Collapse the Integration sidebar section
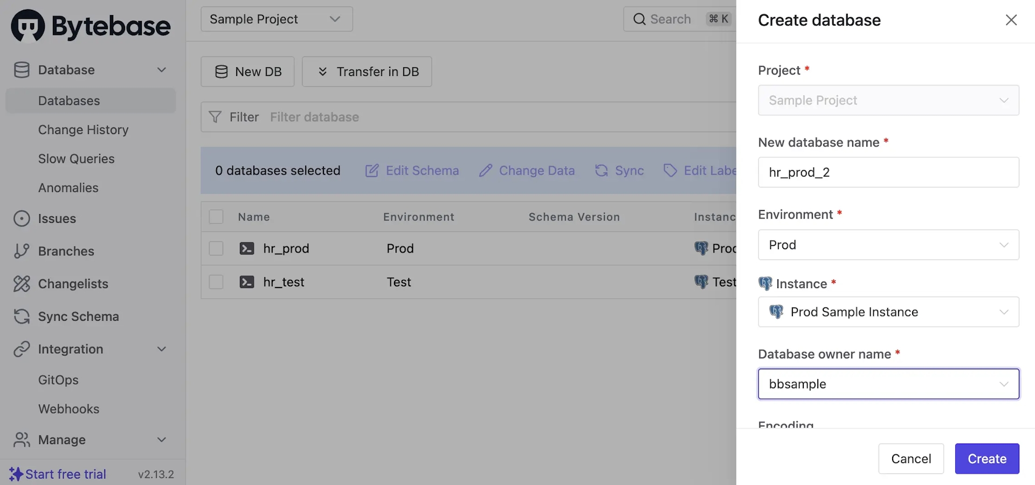This screenshot has width=1035, height=485. click(162, 349)
